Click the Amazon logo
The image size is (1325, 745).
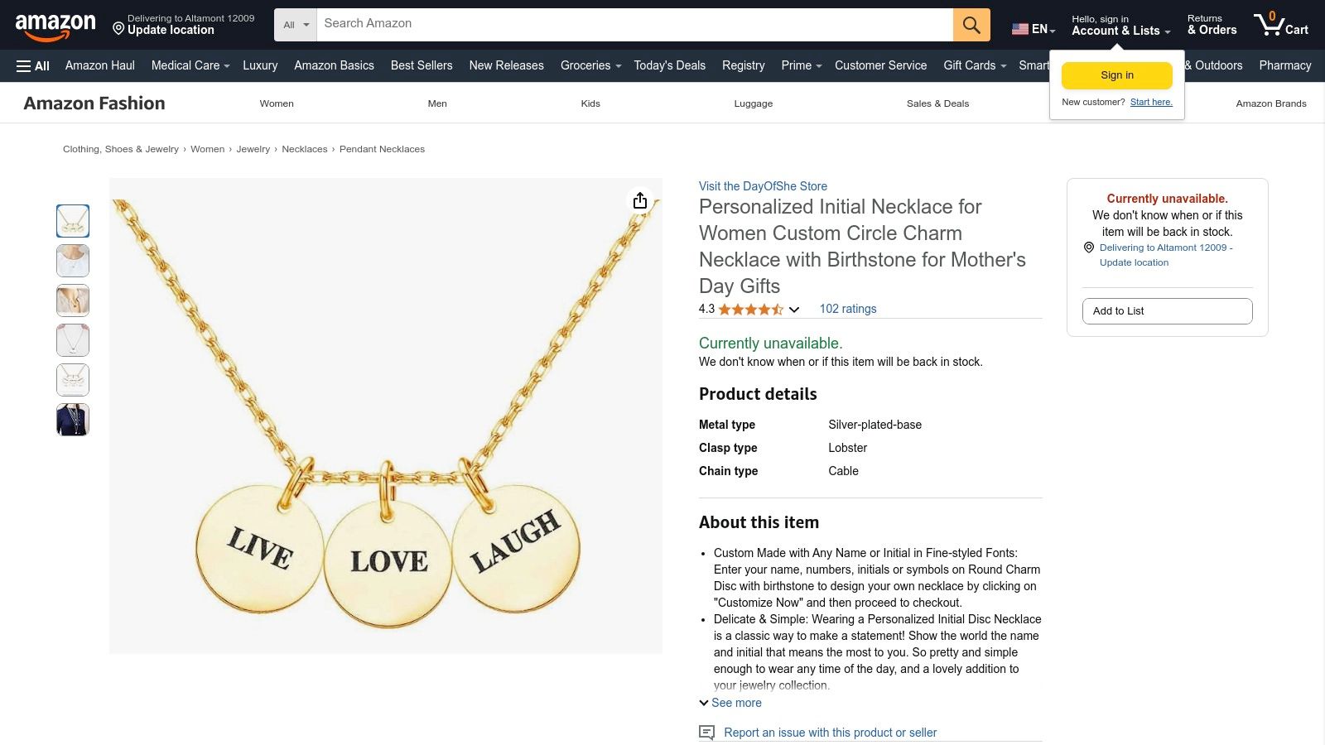55,26
